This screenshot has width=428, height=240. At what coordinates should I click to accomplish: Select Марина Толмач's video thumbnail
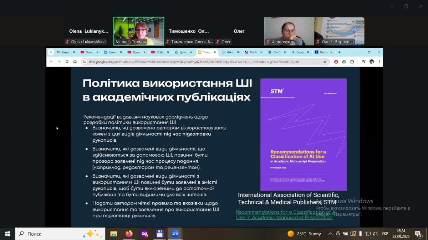click(139, 31)
